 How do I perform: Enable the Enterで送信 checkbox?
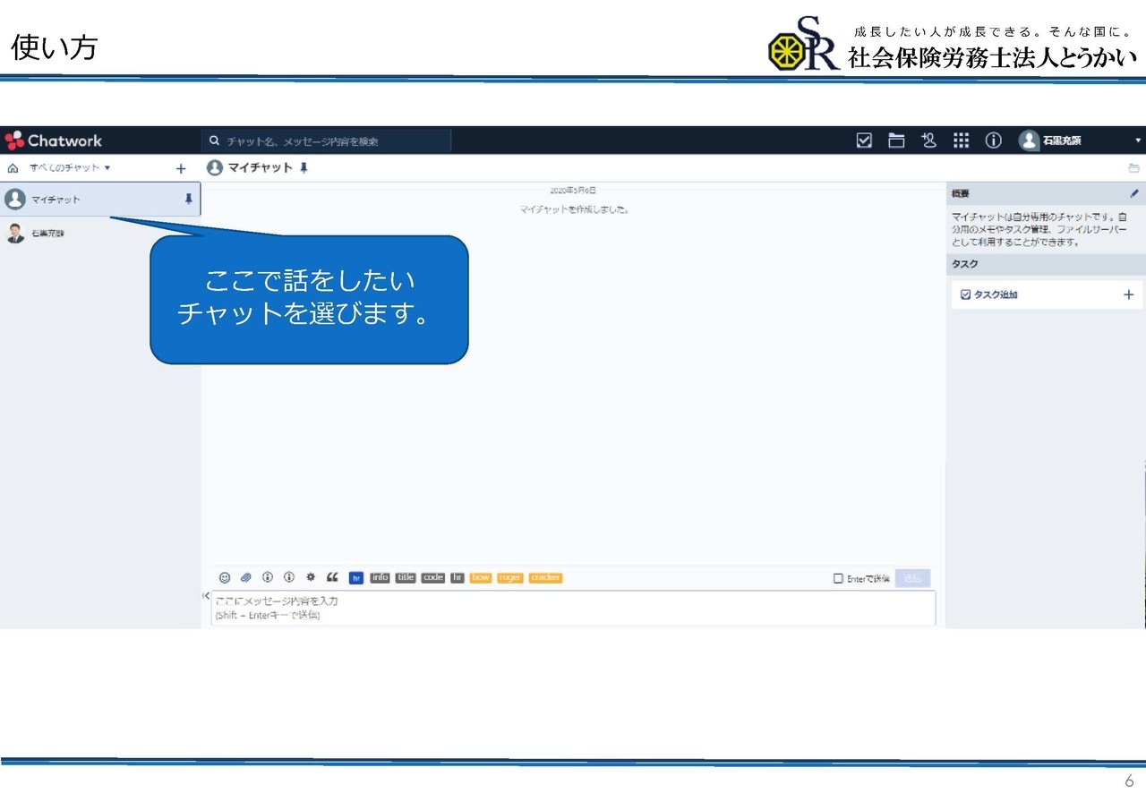coord(838,579)
